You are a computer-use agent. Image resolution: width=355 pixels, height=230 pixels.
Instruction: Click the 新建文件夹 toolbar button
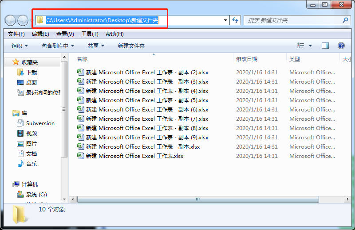[x=131, y=46]
